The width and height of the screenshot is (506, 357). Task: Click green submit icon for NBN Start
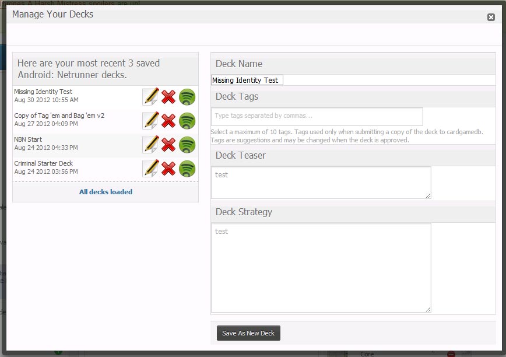coord(187,145)
